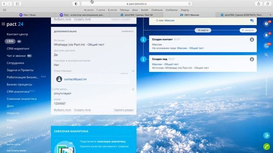Screen dimensions: 273x153
Task: Switch to the (301) Максим tab
Action: [189, 15]
